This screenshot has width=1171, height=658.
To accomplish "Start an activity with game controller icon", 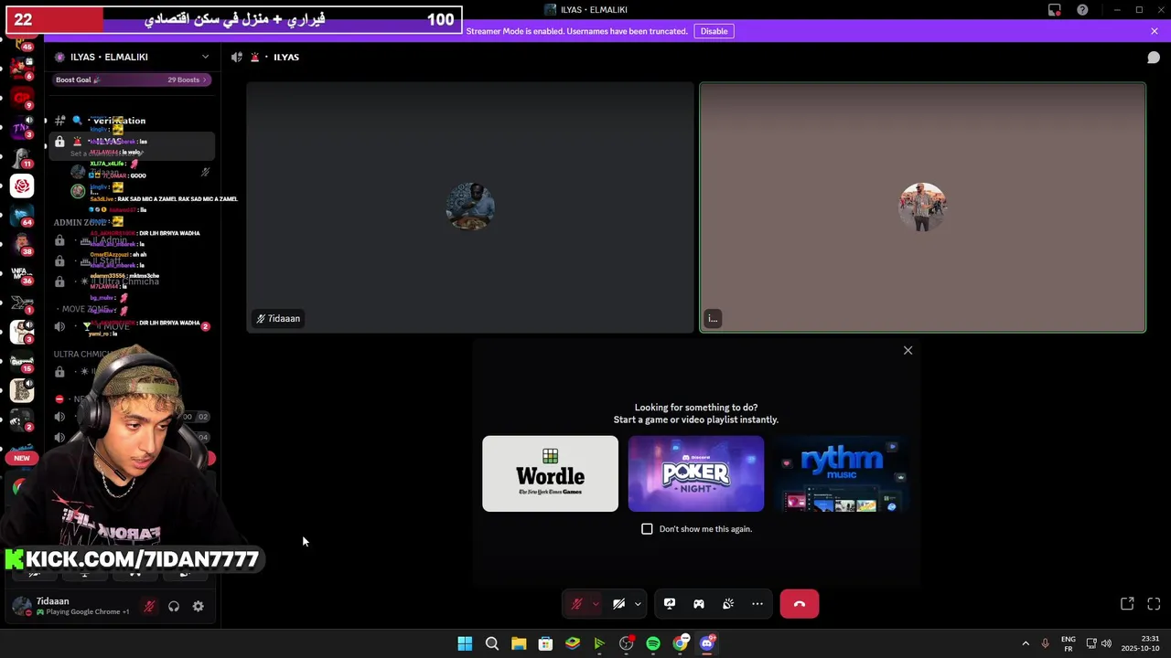I will coord(699,604).
